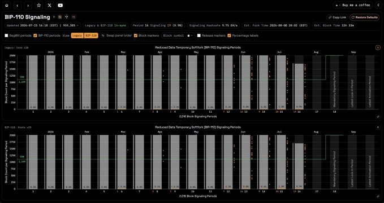Navigate back with the left chevron
This screenshot has height=203, width=384.
pos(18,5)
